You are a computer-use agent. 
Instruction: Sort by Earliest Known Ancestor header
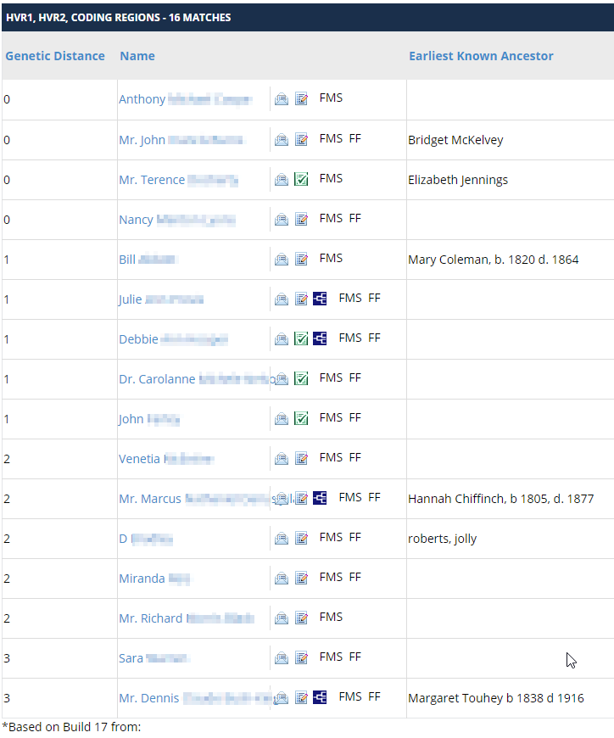pos(481,56)
